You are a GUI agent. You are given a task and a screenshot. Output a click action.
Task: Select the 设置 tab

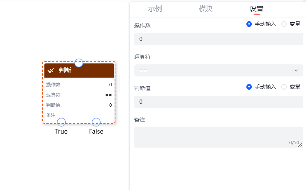coord(256,9)
